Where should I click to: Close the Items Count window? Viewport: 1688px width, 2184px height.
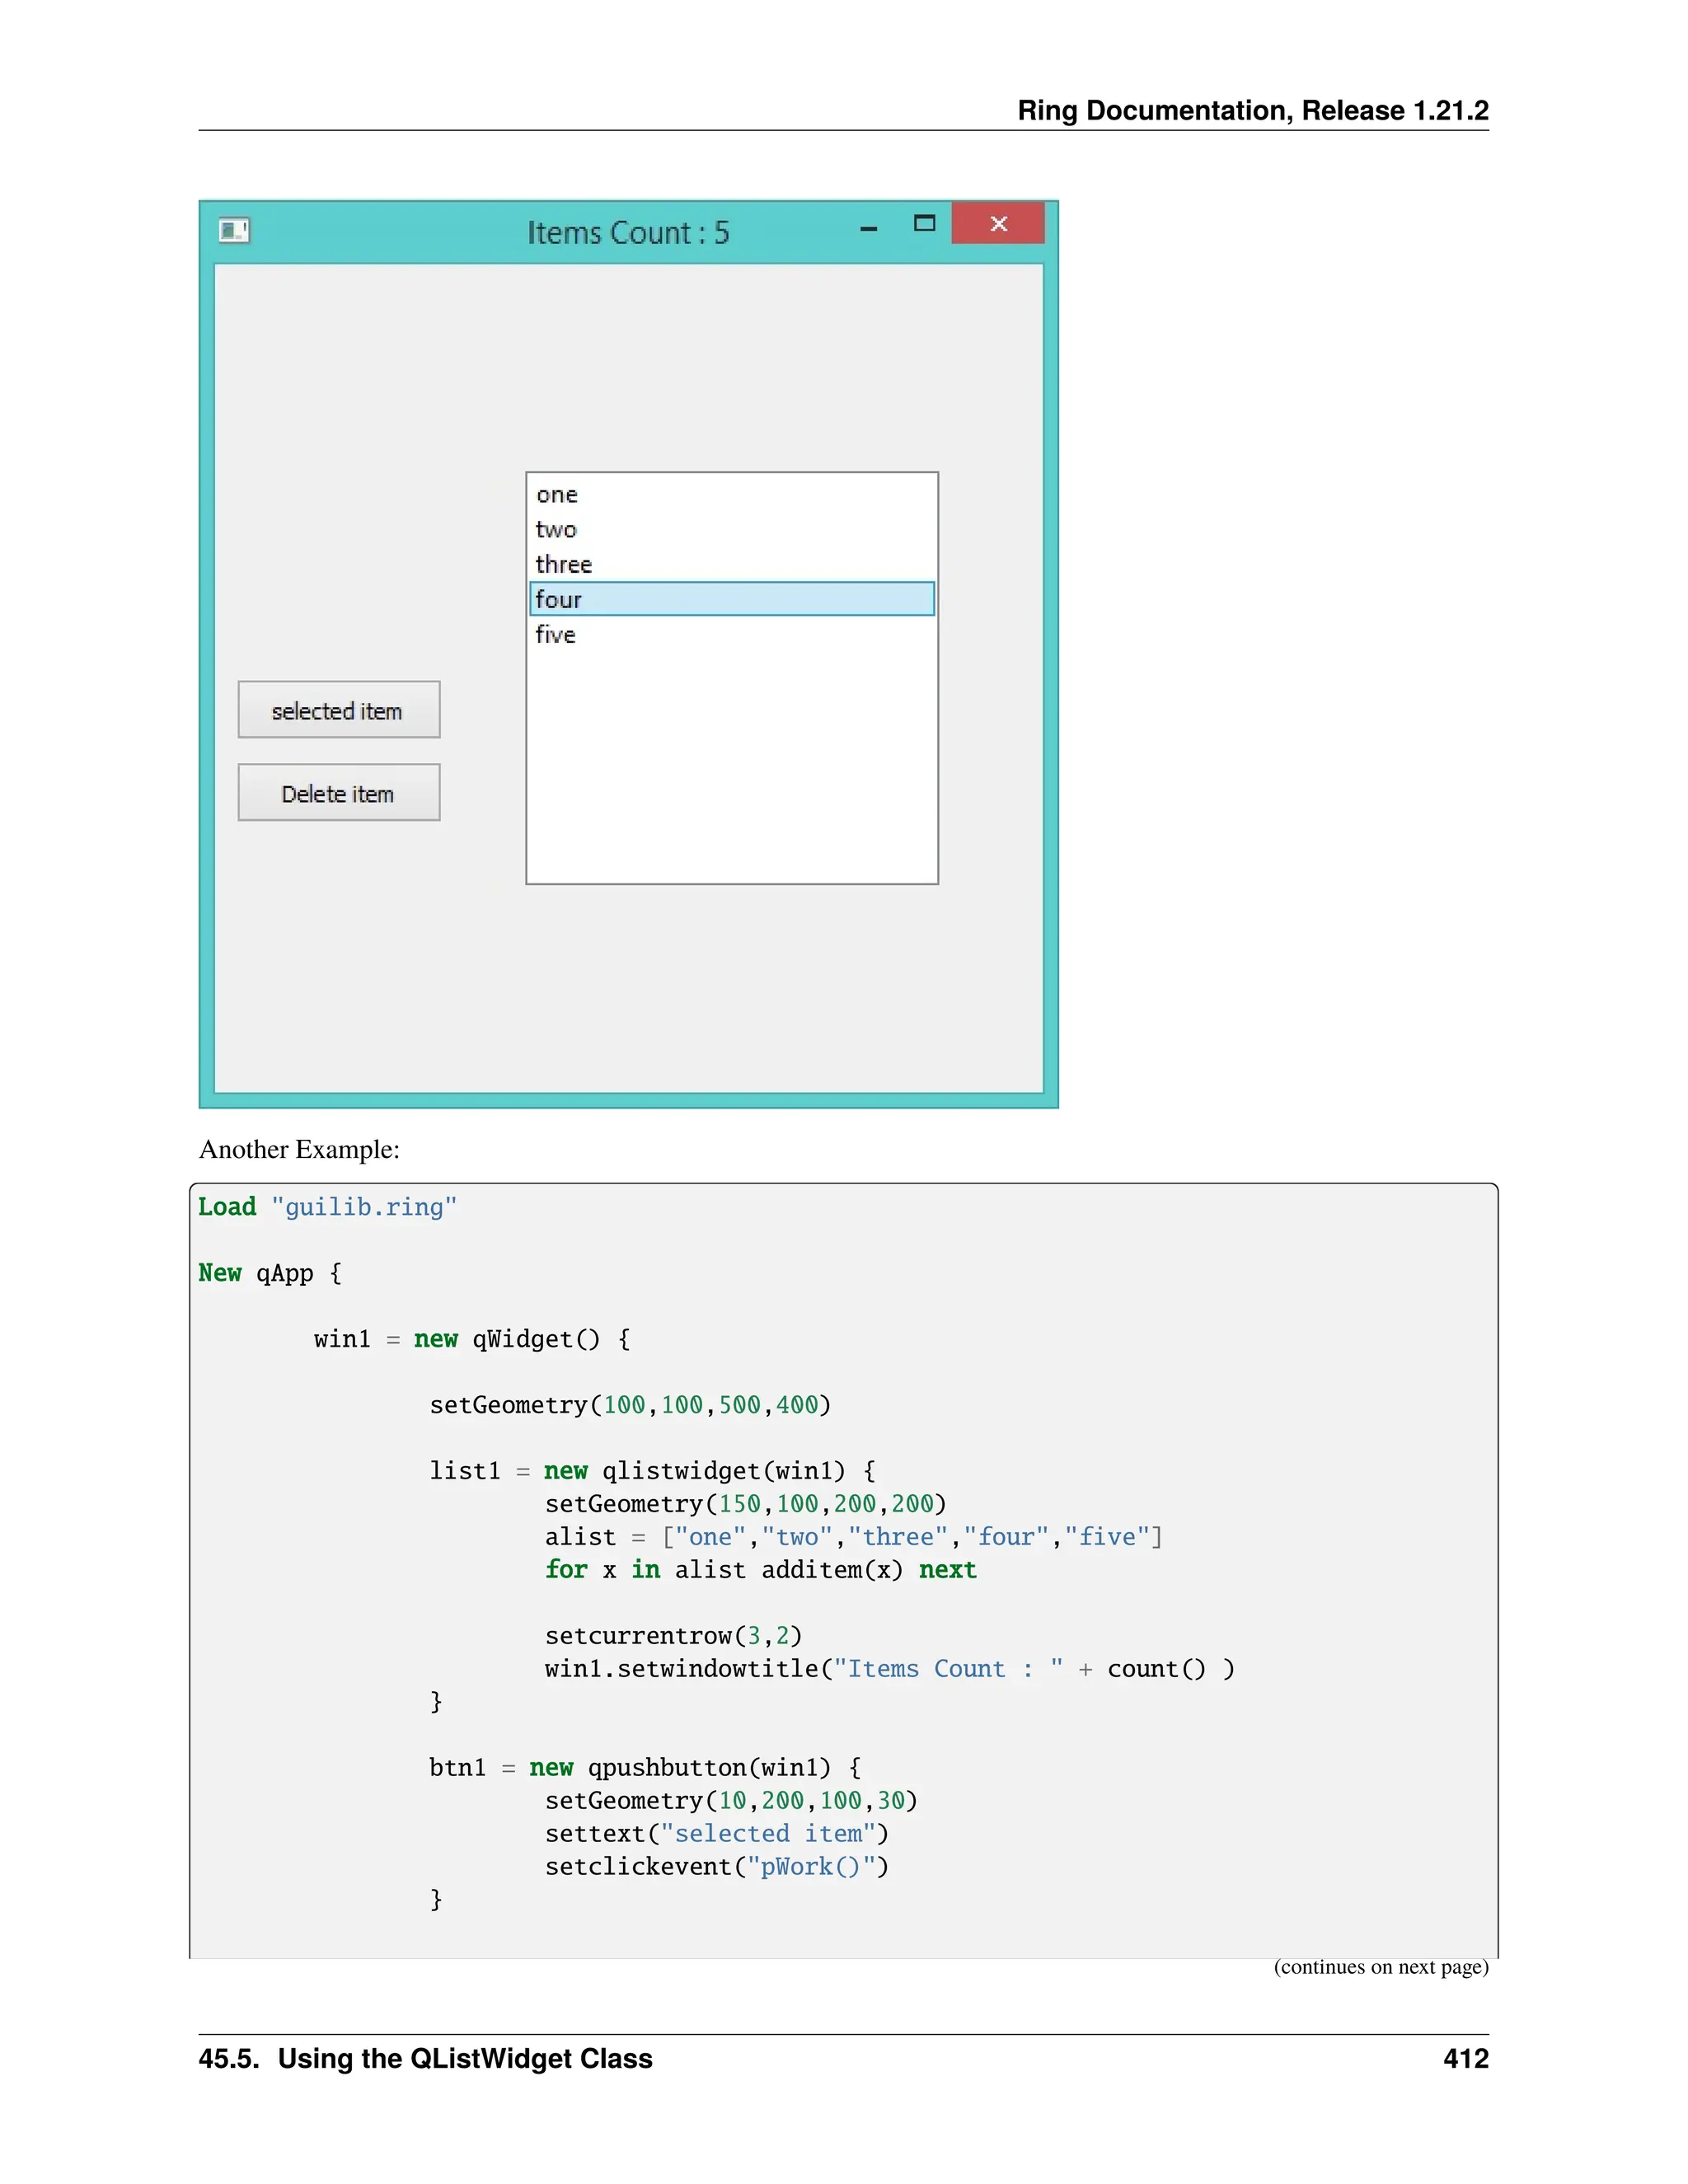(997, 224)
